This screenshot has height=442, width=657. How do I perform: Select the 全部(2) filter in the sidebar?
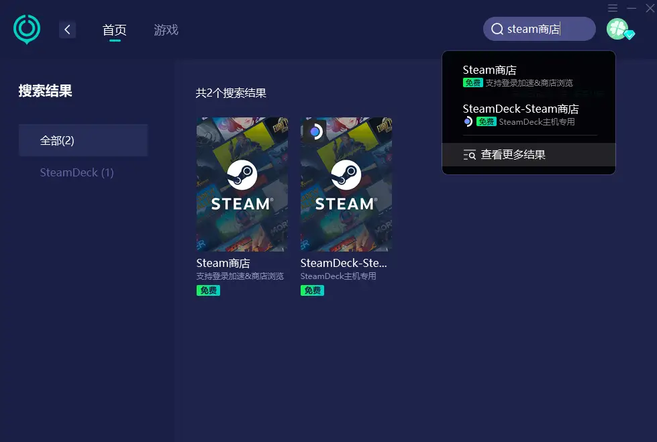[x=83, y=140]
